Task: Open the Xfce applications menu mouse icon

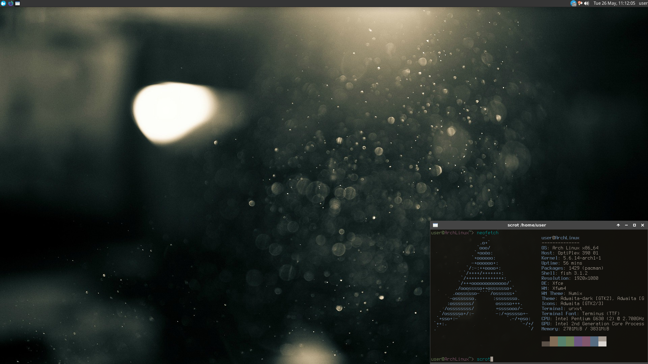Action: click(3, 3)
